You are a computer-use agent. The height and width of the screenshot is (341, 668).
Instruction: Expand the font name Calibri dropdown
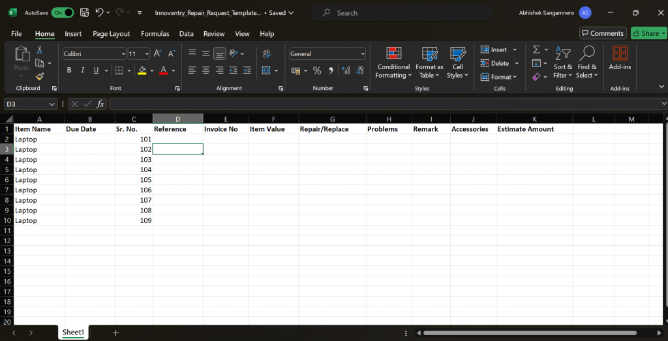pyautogui.click(x=123, y=53)
